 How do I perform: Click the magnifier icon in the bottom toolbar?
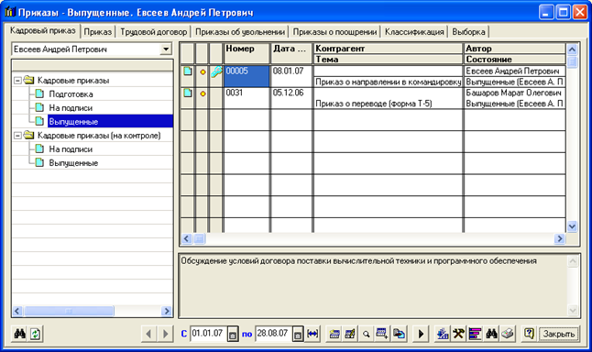point(367,334)
